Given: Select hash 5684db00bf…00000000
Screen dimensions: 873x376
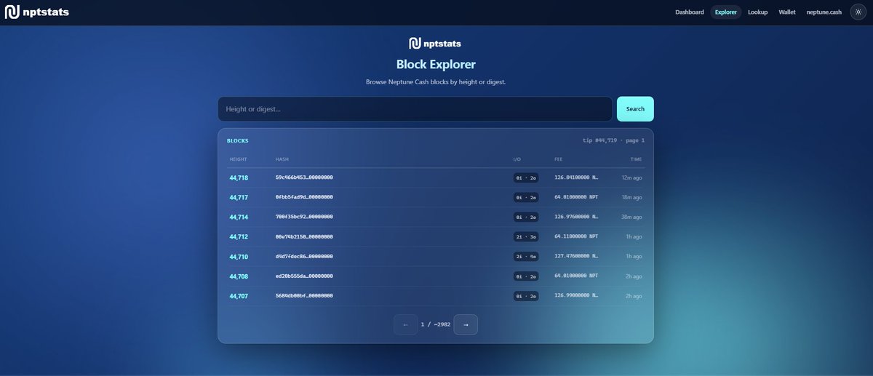Looking at the screenshot, I should (304, 296).
